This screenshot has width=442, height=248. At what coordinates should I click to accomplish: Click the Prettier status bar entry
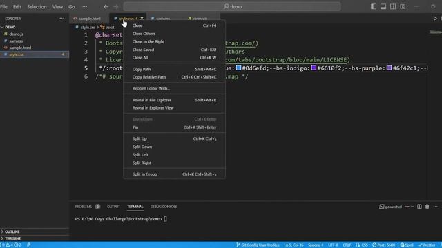pos(427,245)
